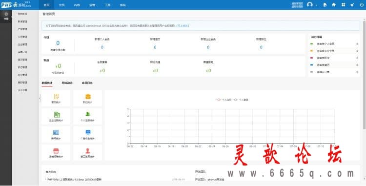Viewport: 366px width, 186px height.
Task: Switch to the 会员日志 tab
Action: [x=87, y=83]
